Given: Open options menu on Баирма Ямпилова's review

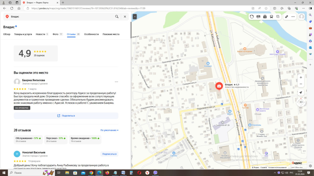Looking at the screenshot, I should point(116,82).
